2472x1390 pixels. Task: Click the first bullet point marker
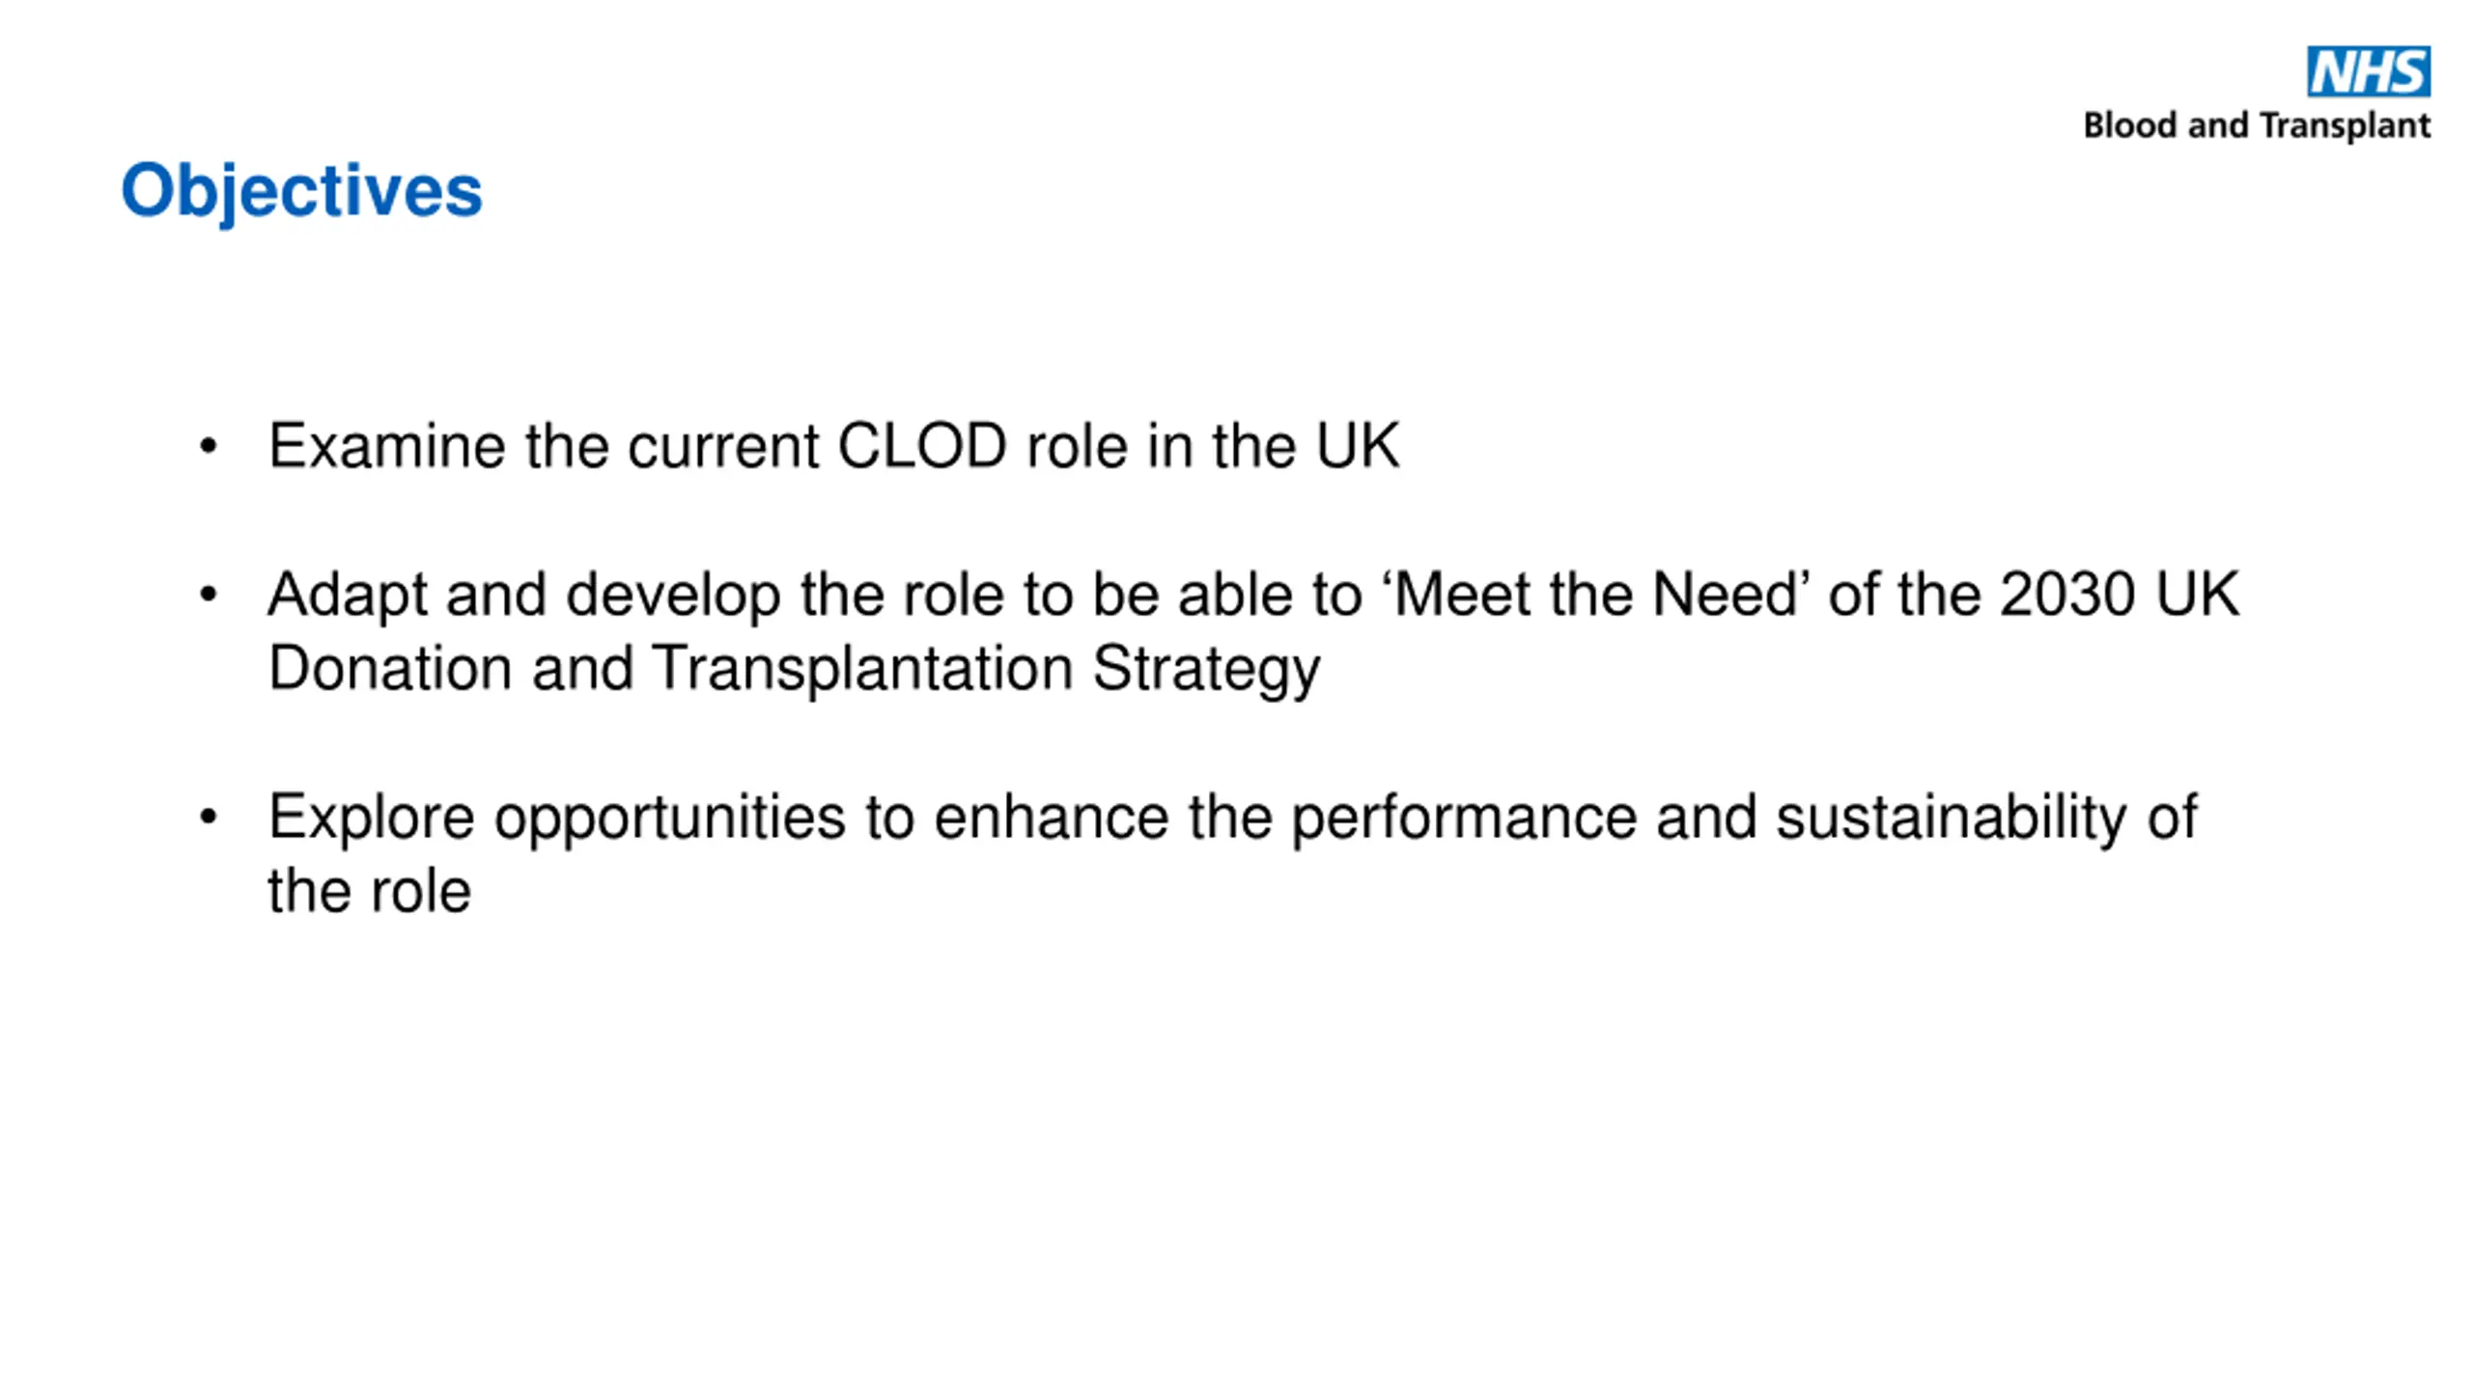[208, 447]
